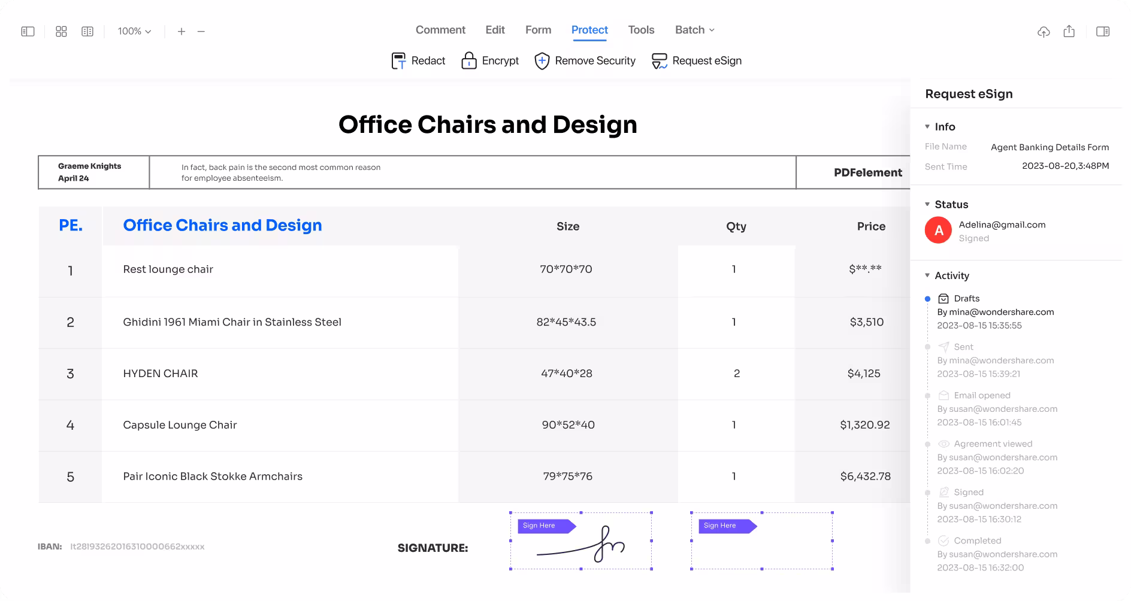Image resolution: width=1131 pixels, height=601 pixels.
Task: Click the share export icon
Action: pyautogui.click(x=1069, y=31)
